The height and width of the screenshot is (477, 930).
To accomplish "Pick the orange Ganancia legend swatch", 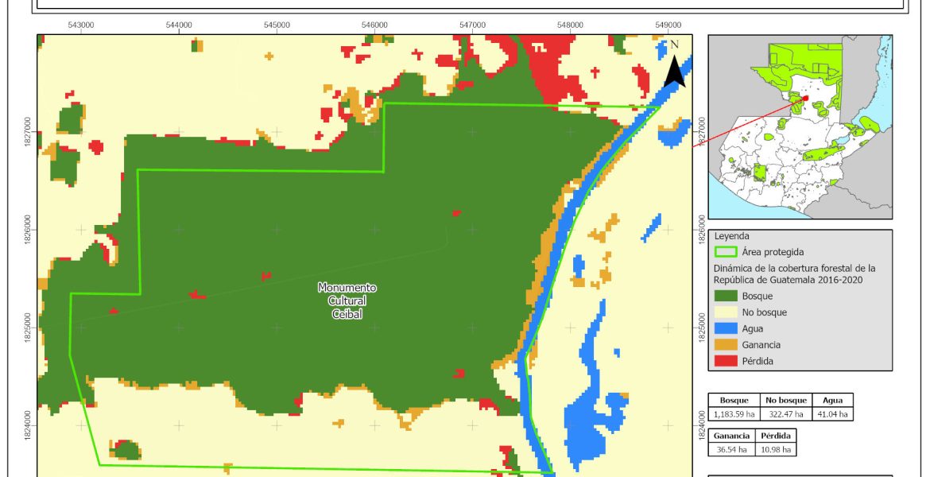I will point(726,344).
